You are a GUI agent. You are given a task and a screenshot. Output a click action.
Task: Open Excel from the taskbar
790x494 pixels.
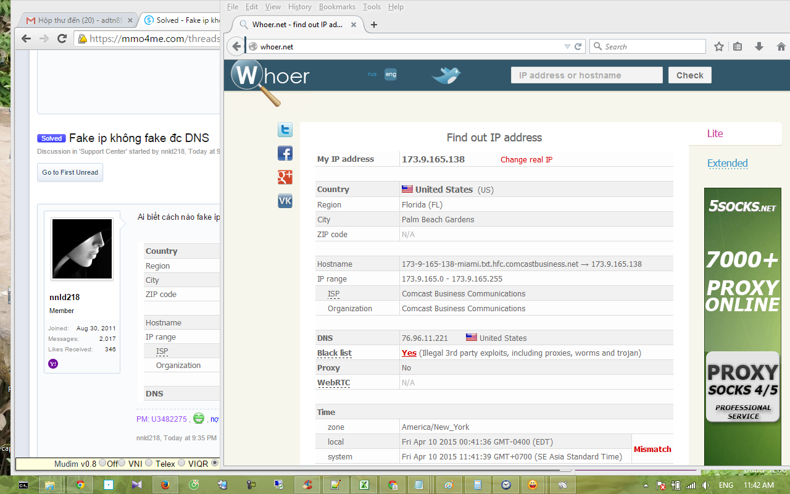(364, 485)
